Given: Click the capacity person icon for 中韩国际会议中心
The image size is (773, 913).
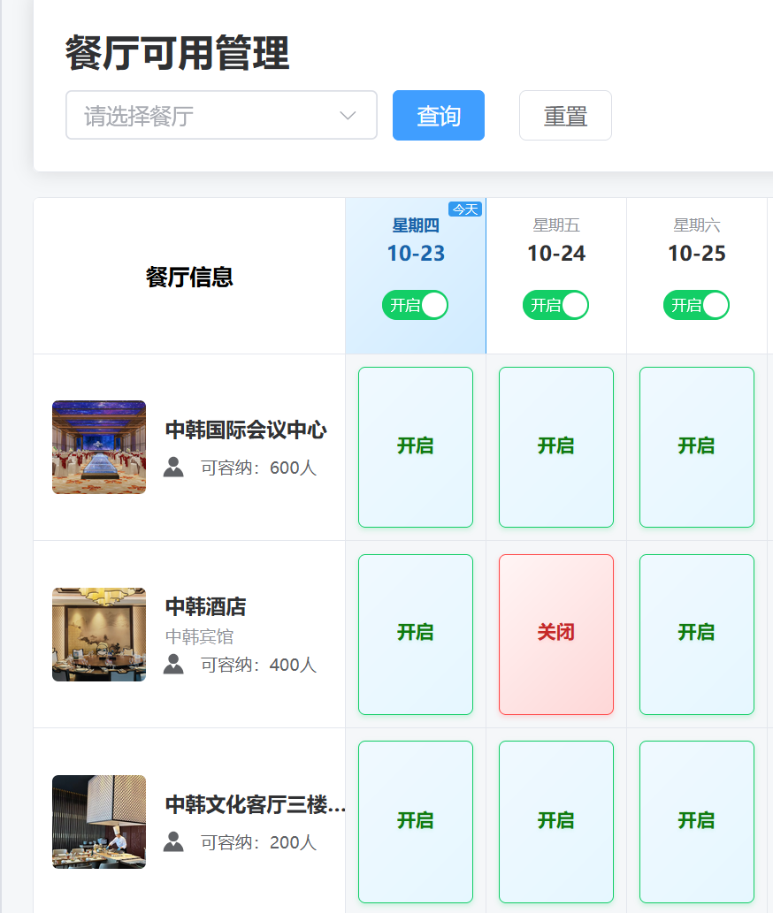Looking at the screenshot, I should point(173,468).
